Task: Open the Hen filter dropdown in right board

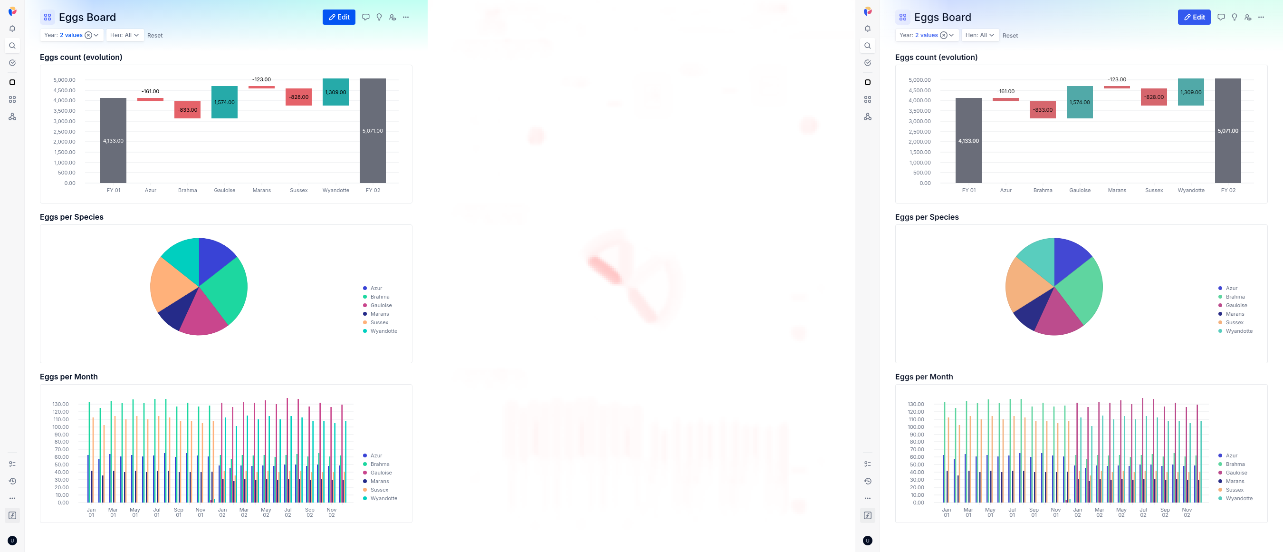Action: pos(980,35)
